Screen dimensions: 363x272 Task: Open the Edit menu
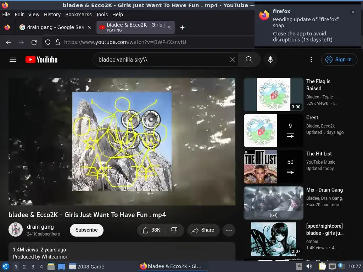pos(19,15)
